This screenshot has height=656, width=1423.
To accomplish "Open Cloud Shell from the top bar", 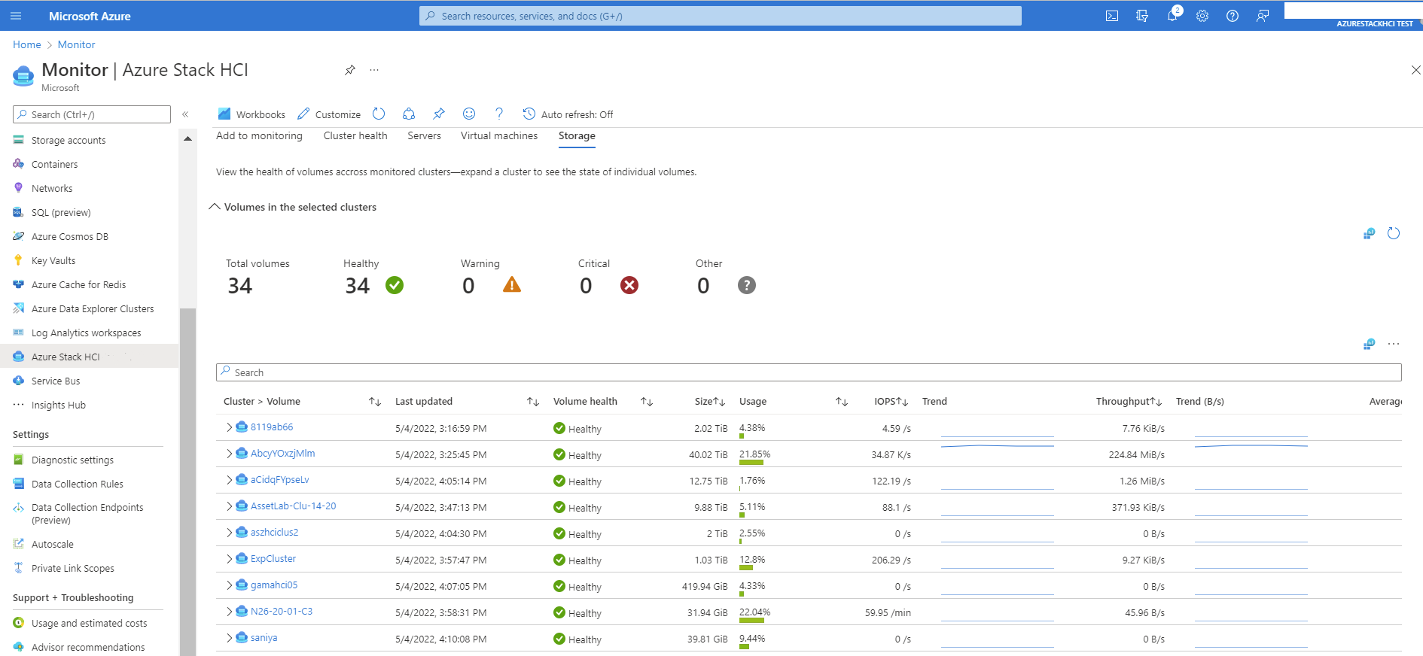I will click(x=1112, y=16).
